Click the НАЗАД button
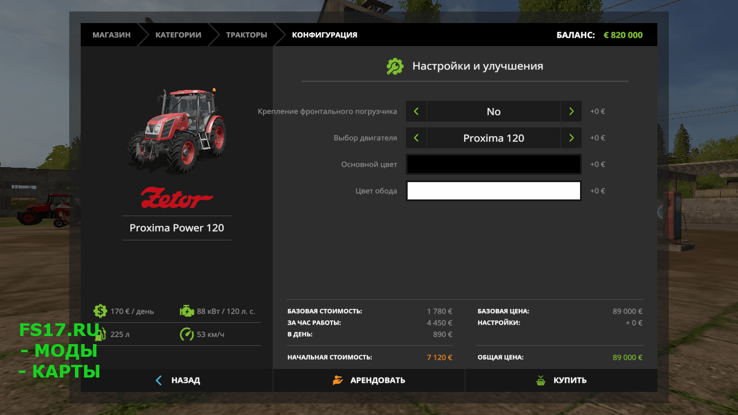738x415 pixels. [177, 380]
